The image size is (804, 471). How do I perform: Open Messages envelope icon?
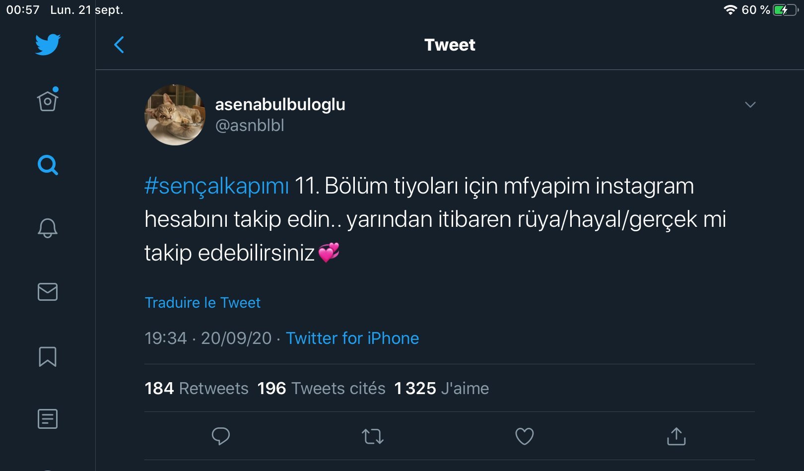click(x=48, y=292)
